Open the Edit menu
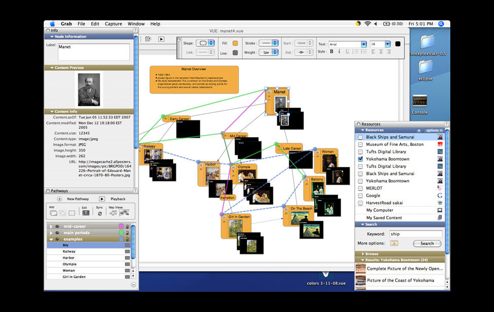494x312 pixels. 95,24
